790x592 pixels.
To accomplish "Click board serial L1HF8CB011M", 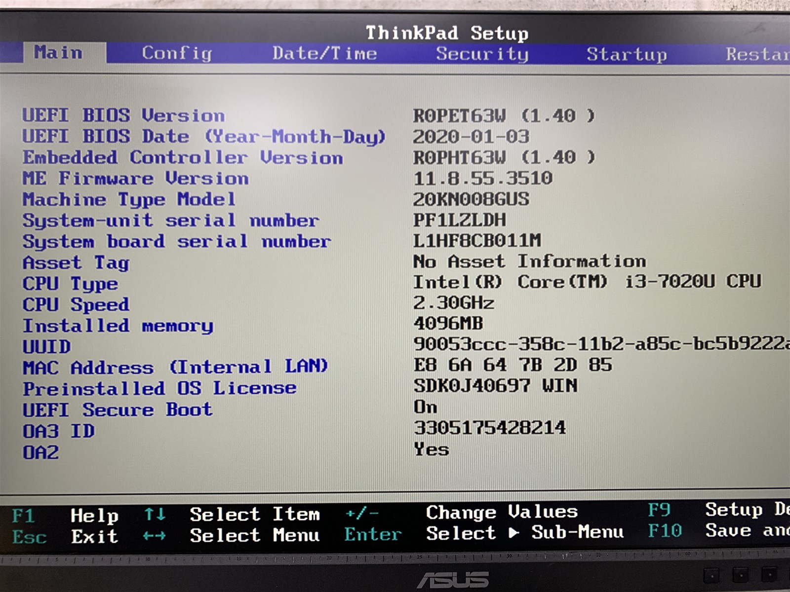I will click(477, 241).
